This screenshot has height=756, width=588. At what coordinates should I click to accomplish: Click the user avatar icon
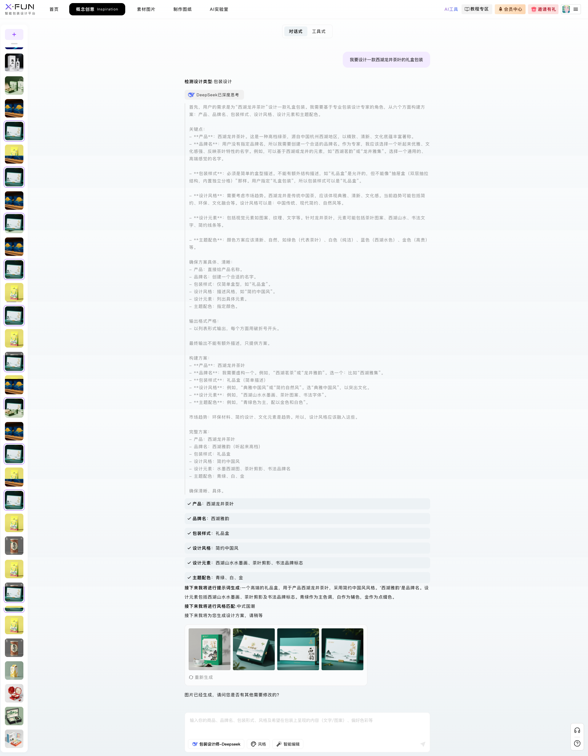[566, 9]
